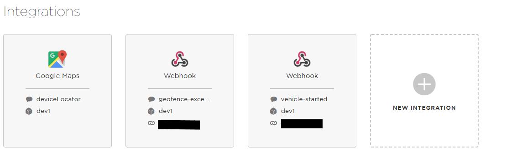Screen dimensions: 506x167
Task: Click the speech bubble icon beside geofence-exce...
Action: tap(151, 99)
